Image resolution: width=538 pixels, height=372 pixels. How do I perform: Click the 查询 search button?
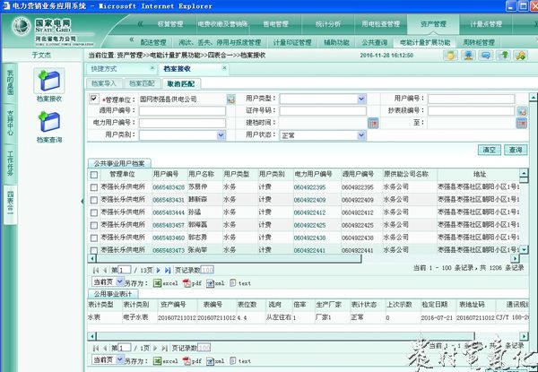(x=515, y=150)
